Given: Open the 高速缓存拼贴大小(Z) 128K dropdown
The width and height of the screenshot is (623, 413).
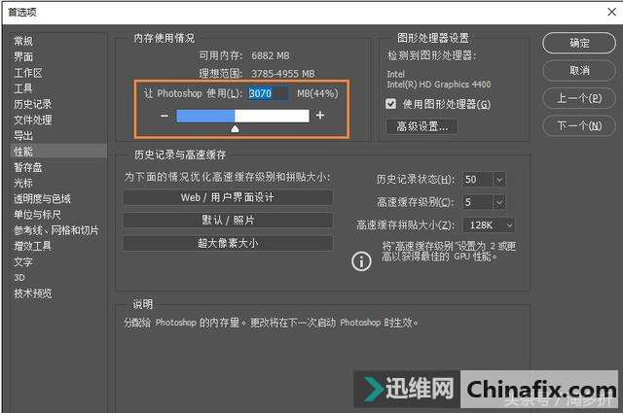Looking at the screenshot, I should coord(489,225).
